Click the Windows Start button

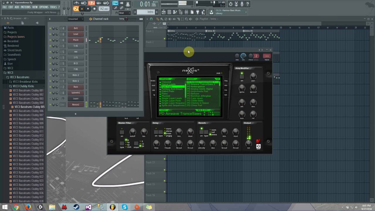click(5, 207)
